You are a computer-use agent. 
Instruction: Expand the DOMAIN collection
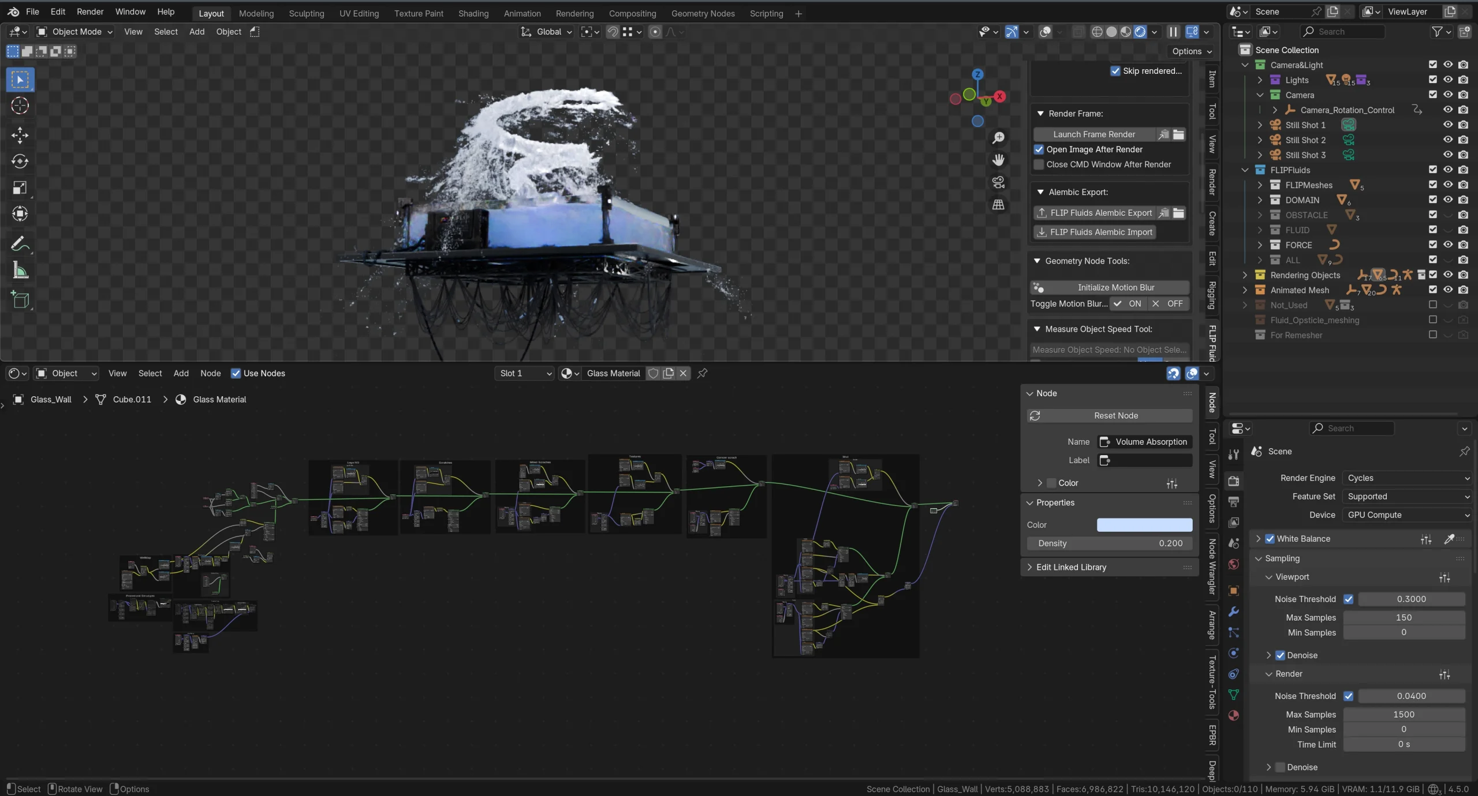[x=1261, y=200]
